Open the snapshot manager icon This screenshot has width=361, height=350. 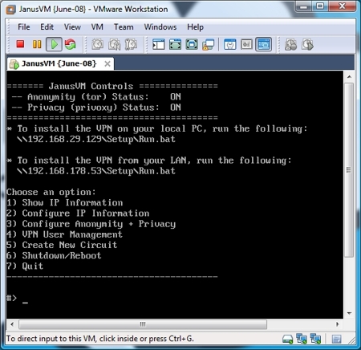click(x=131, y=44)
